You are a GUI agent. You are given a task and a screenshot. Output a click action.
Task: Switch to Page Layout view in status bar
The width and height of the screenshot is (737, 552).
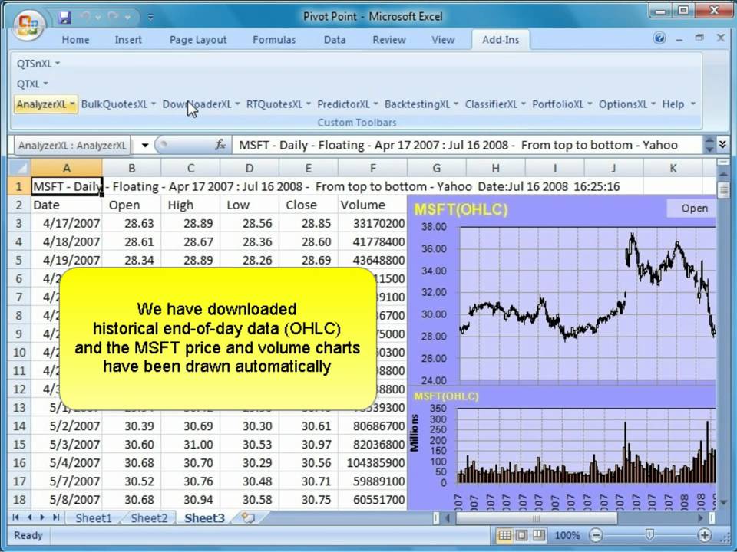point(521,535)
